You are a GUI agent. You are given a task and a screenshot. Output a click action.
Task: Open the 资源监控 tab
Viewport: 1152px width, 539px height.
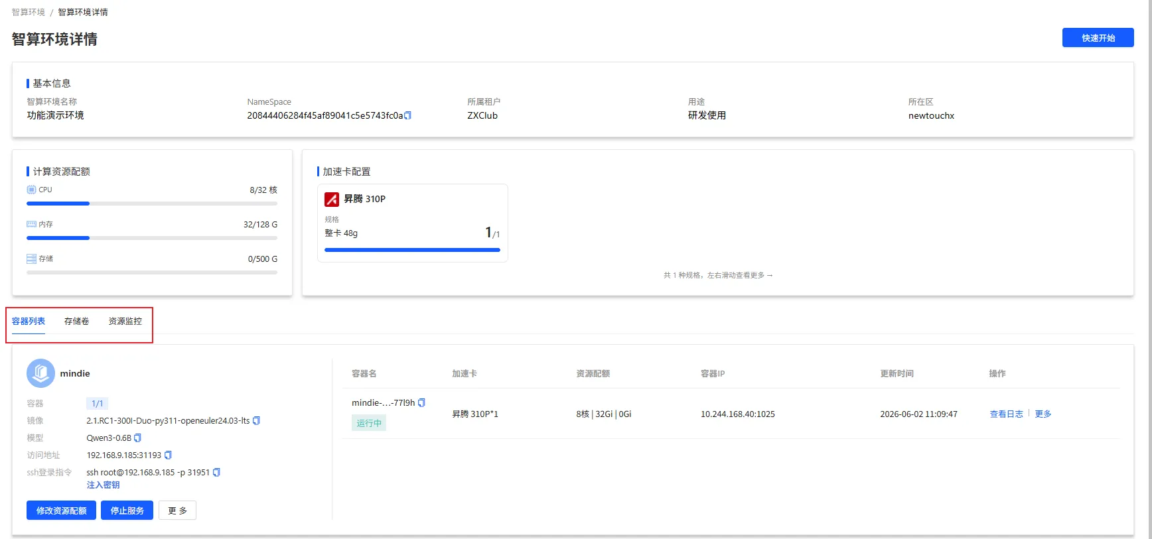125,321
